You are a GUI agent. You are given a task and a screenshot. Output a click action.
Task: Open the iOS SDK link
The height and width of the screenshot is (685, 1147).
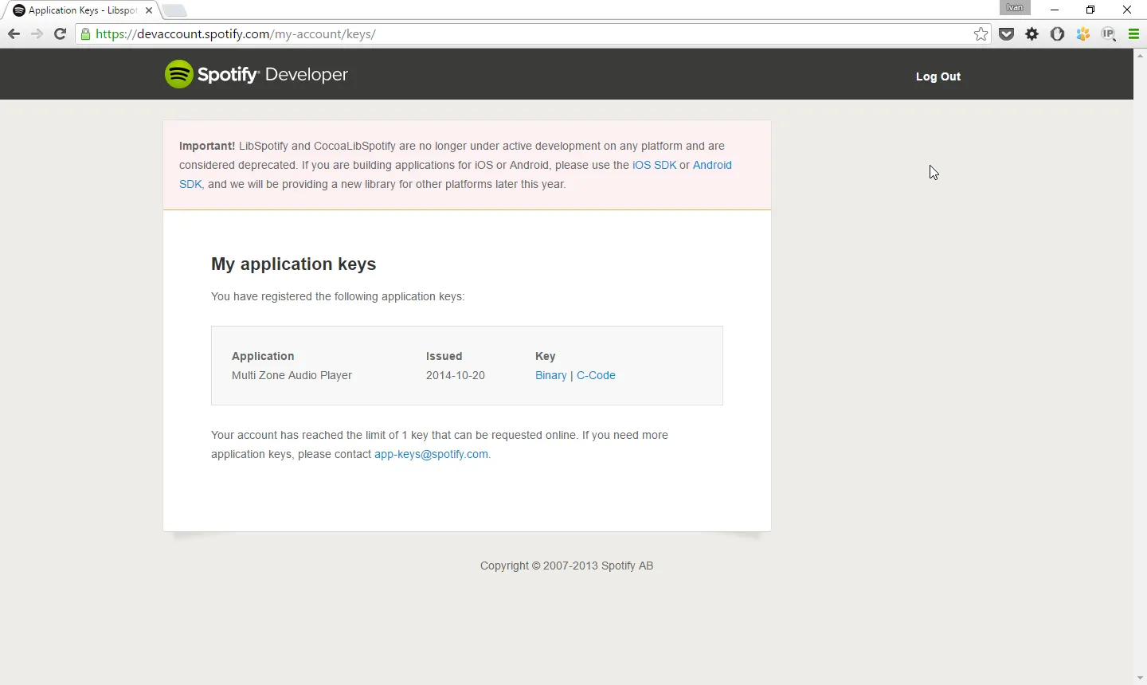pyautogui.click(x=655, y=165)
